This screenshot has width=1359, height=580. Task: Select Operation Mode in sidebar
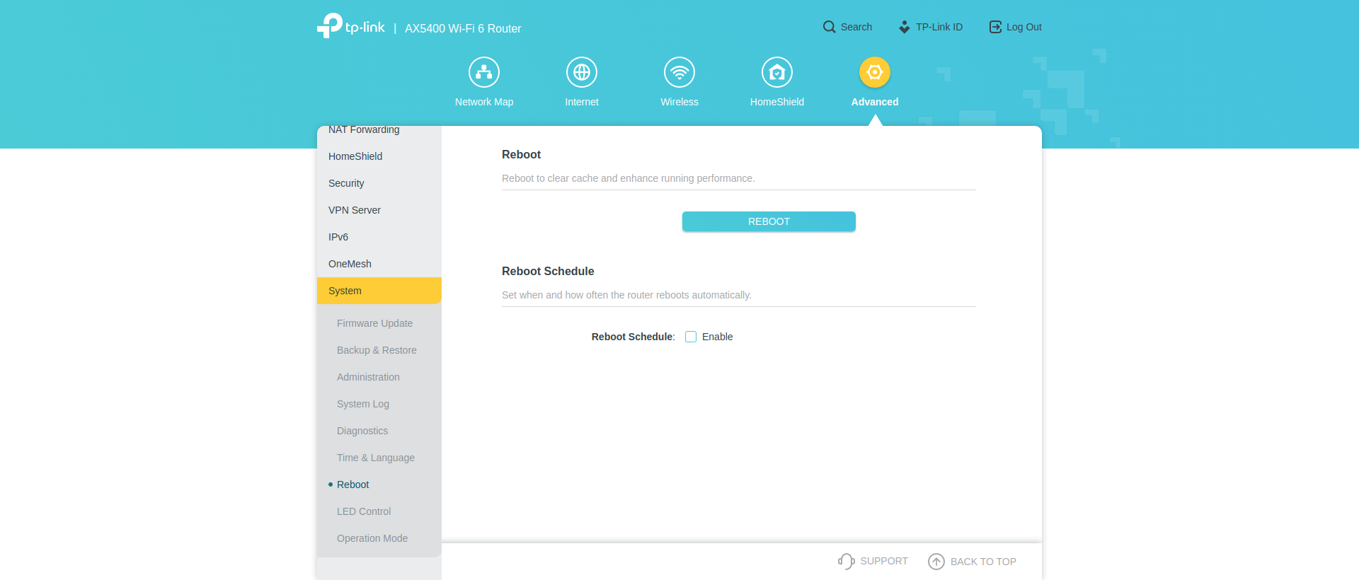(372, 538)
